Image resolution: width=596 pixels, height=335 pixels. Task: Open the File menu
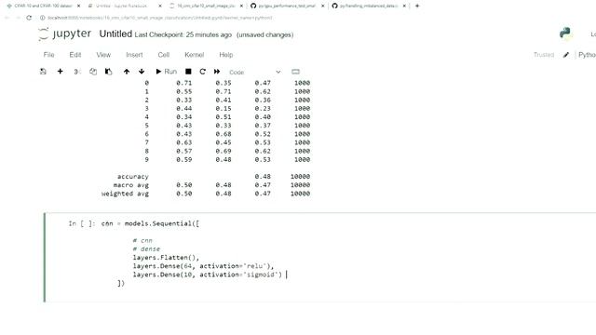48,55
